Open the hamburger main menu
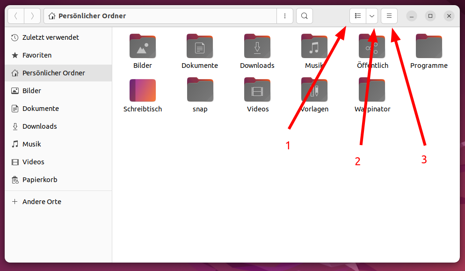The width and height of the screenshot is (465, 271). (389, 16)
